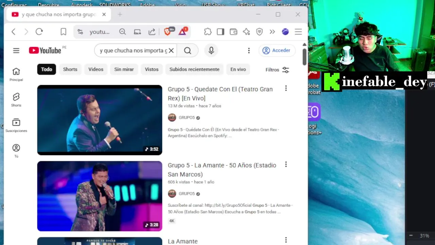Open the Brave Wallet icon
Screen dimensions: 435x245
point(233,32)
